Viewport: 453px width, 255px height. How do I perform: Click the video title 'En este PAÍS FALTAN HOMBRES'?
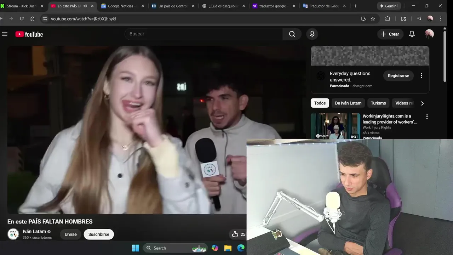pos(50,222)
